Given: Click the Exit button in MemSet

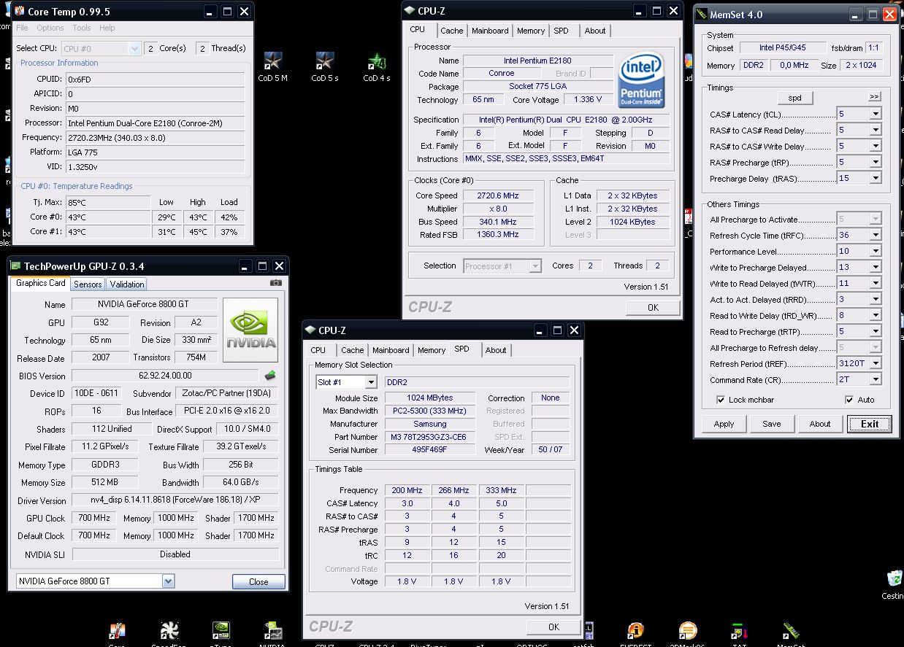Looking at the screenshot, I should pos(870,424).
